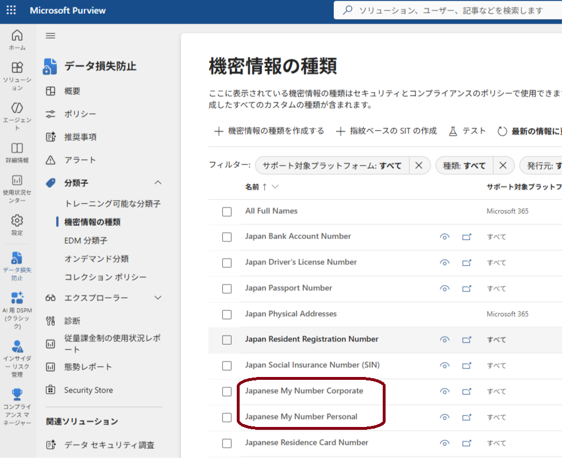Viewport: 562px width, 458px height.
Task: Select オンデマンド分類 menu item
Action: (97, 259)
